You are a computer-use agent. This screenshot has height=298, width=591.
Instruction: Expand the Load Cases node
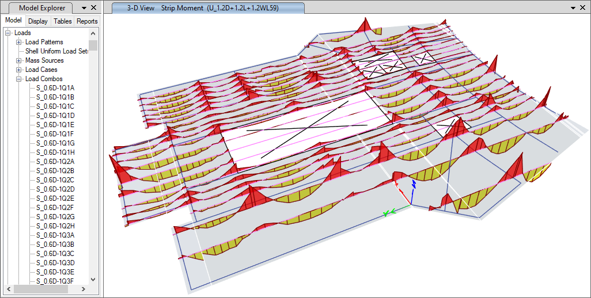click(x=19, y=70)
